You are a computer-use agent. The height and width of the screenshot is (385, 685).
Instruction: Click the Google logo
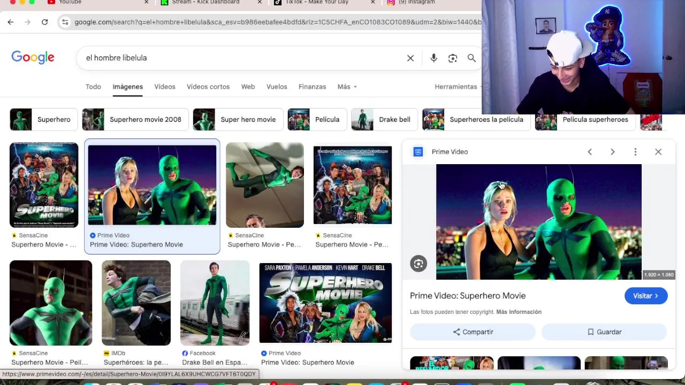[33, 58]
